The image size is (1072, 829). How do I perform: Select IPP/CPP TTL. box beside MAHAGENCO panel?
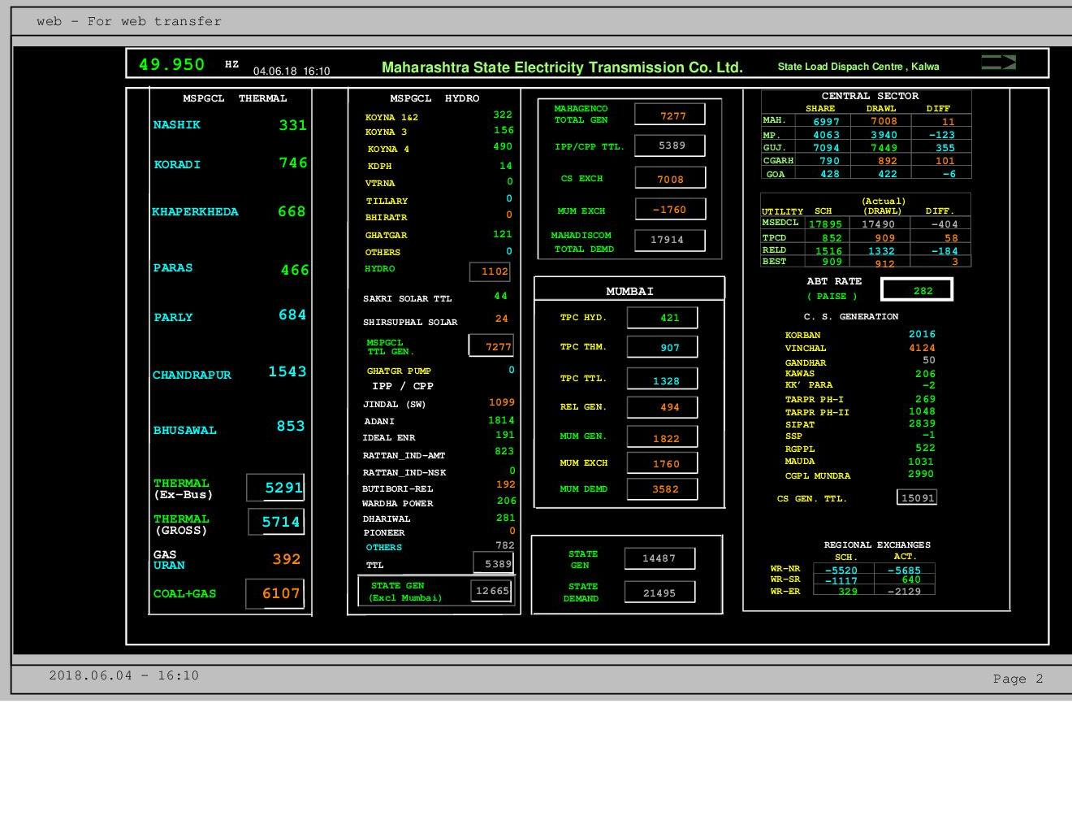pos(670,145)
